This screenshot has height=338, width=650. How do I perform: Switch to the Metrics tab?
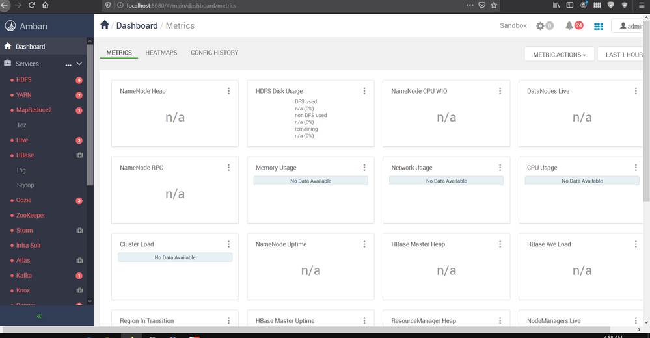click(119, 53)
